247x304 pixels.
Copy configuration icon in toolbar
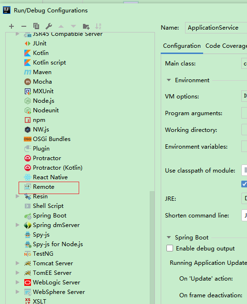[x=36, y=26]
